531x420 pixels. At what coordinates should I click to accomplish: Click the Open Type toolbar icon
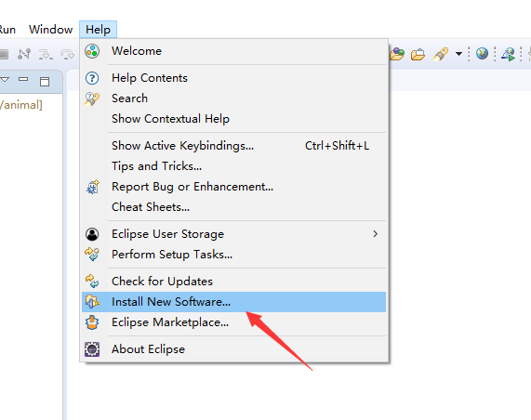[397, 54]
